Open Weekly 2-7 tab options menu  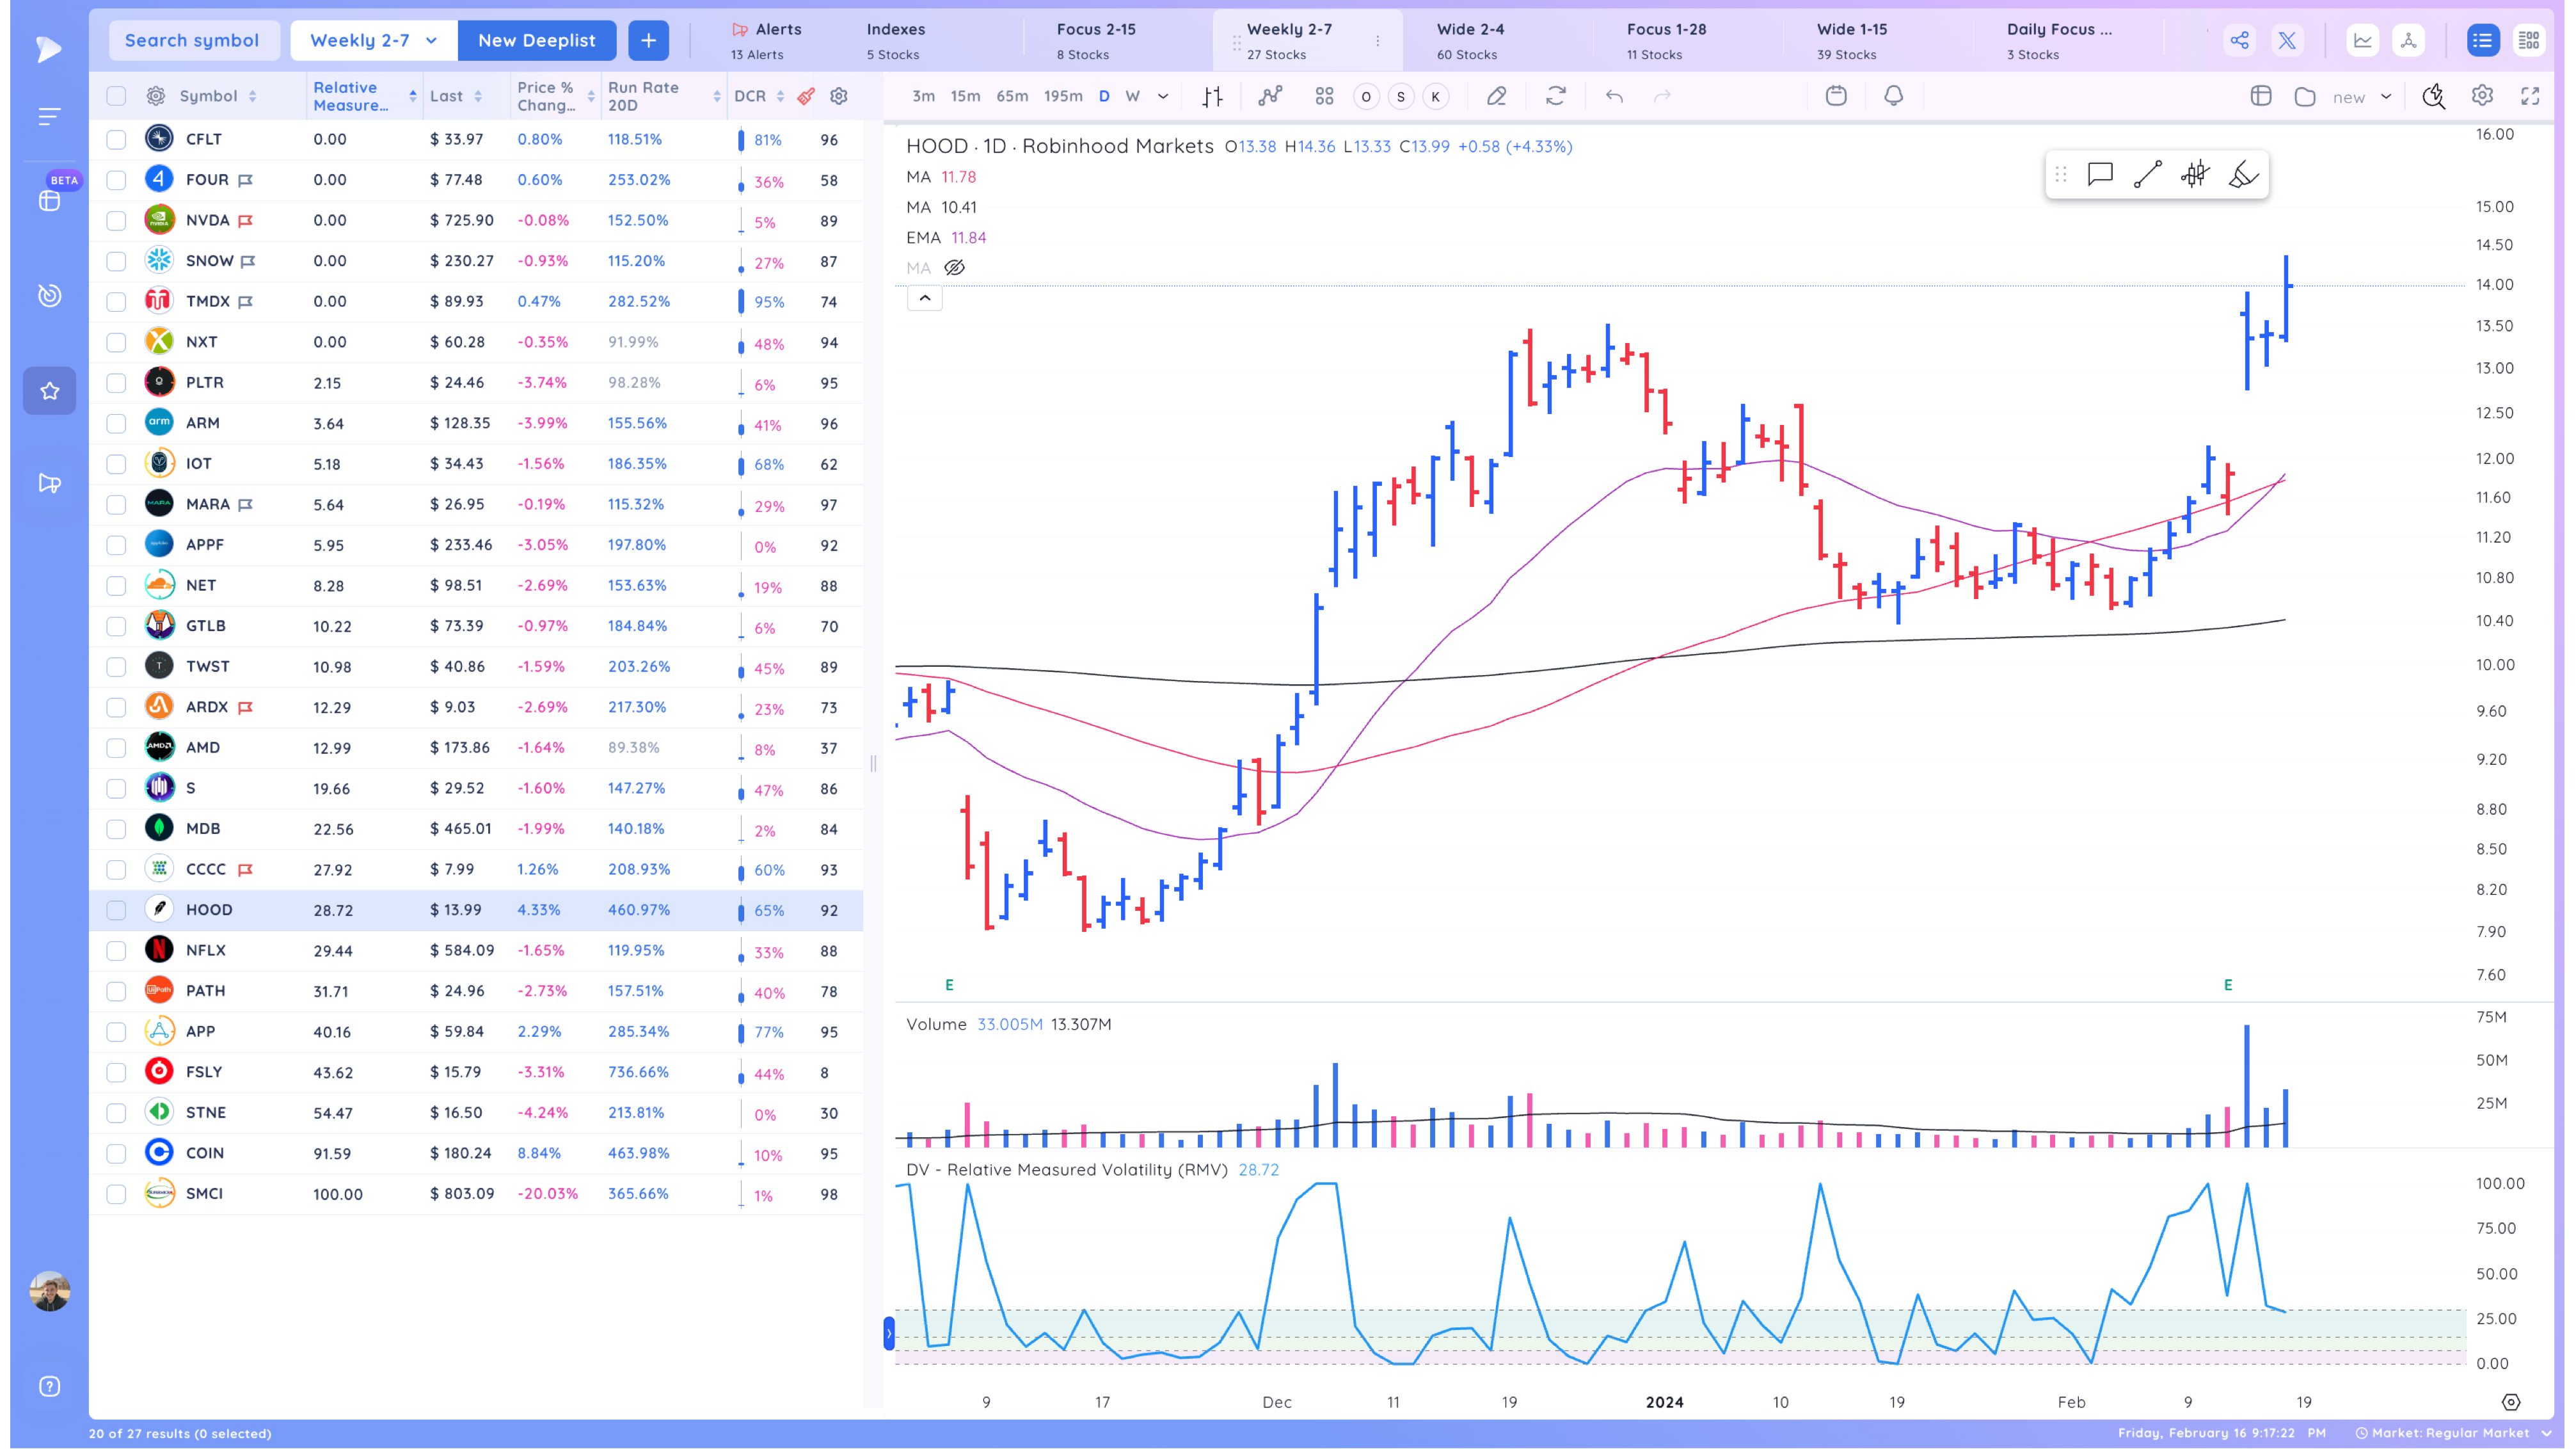click(x=1378, y=41)
